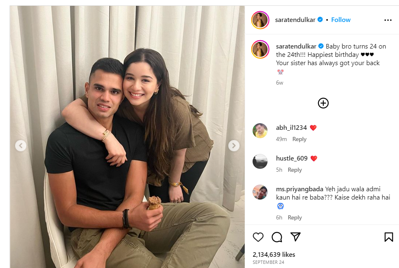The height and width of the screenshot is (268, 399).
Task: View the 2,134,639 likes list
Action: [274, 255]
